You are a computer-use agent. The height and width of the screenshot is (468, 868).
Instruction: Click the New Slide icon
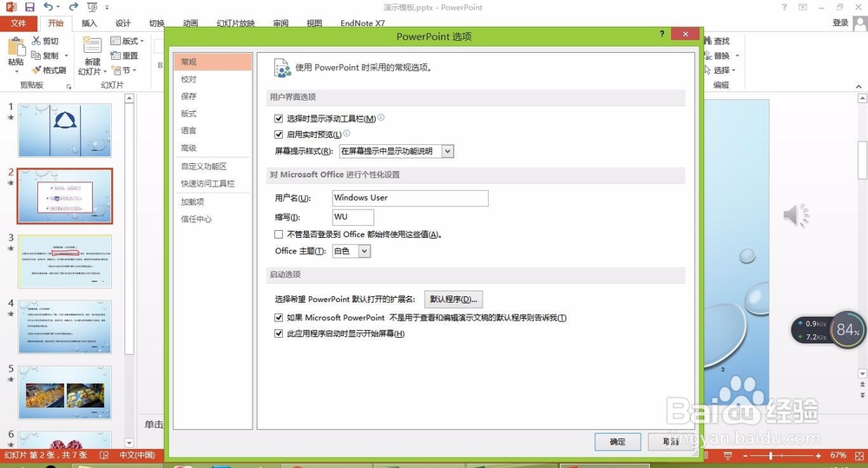[x=92, y=46]
